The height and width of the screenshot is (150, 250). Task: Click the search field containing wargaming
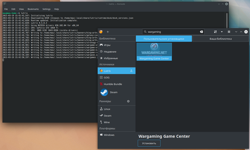pos(173,32)
